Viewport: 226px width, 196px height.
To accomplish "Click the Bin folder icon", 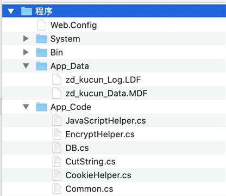I will 42,52.
